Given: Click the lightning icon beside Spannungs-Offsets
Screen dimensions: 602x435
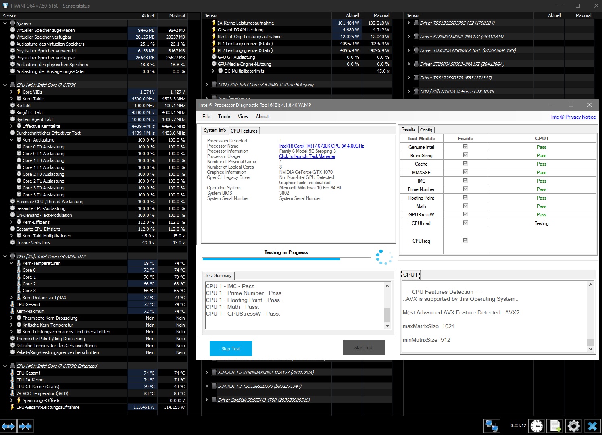Looking at the screenshot, I should pos(19,400).
